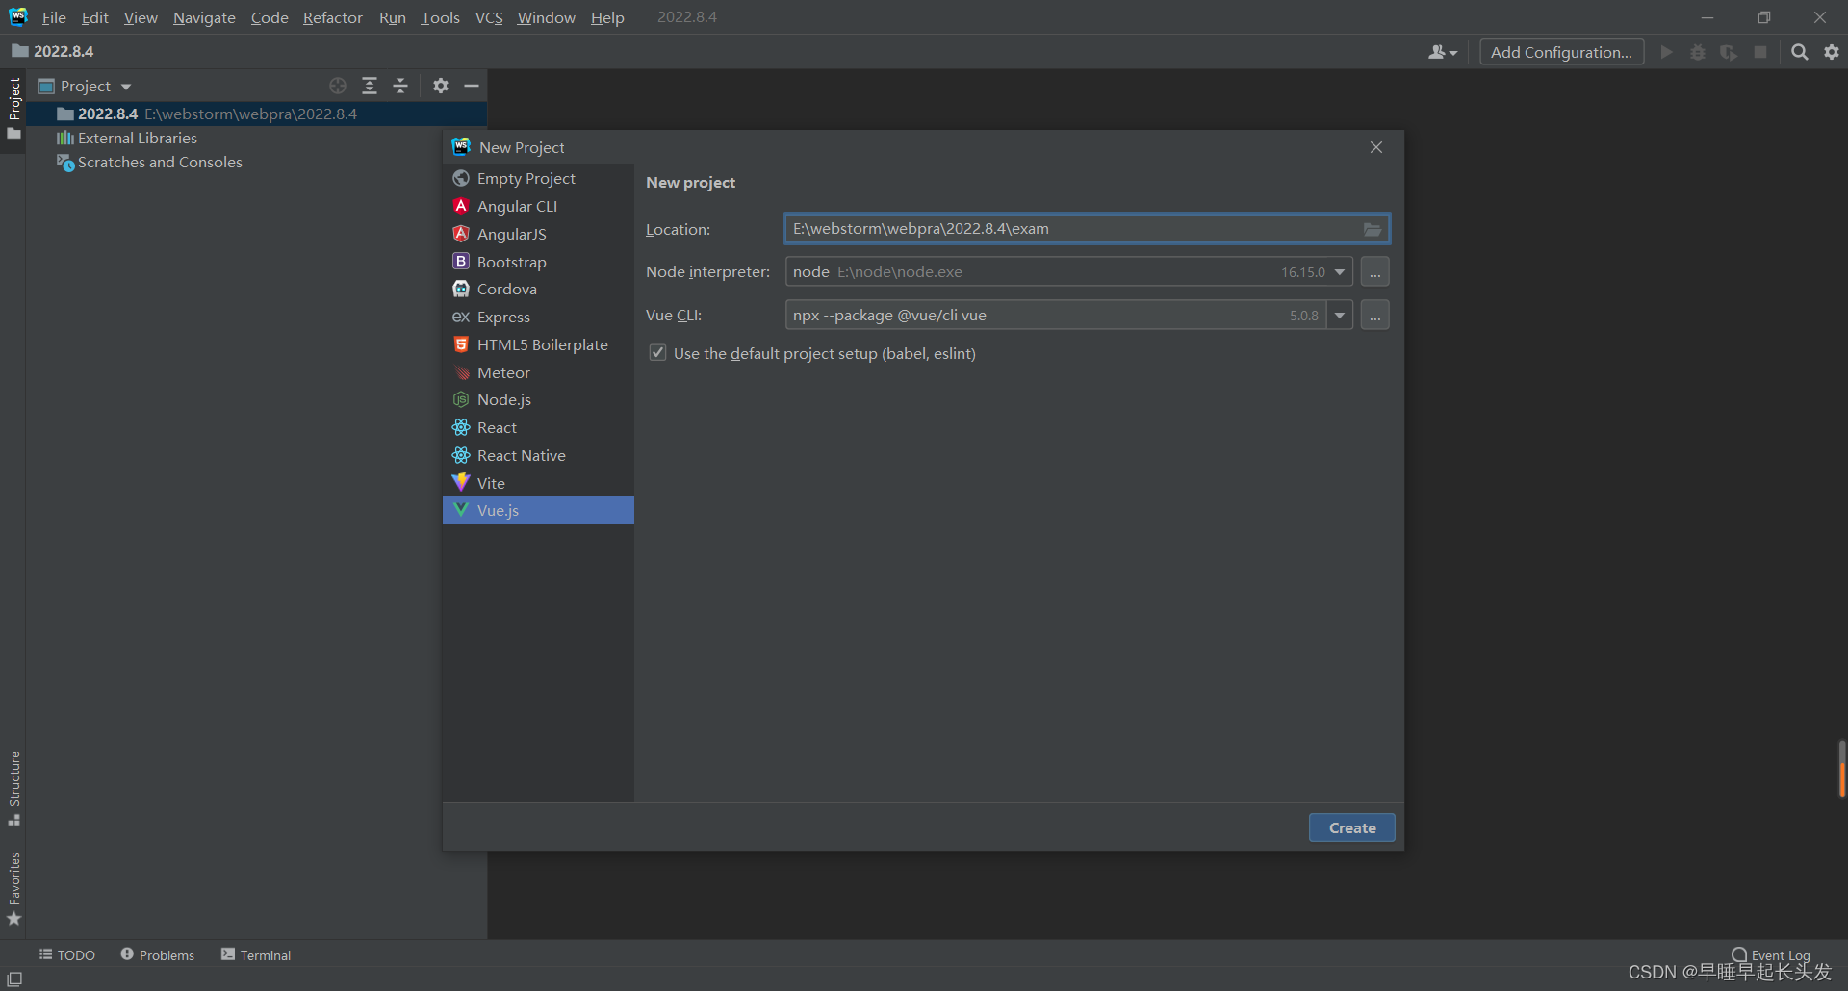Select the Vue.js project type
1848x991 pixels.
tap(498, 510)
